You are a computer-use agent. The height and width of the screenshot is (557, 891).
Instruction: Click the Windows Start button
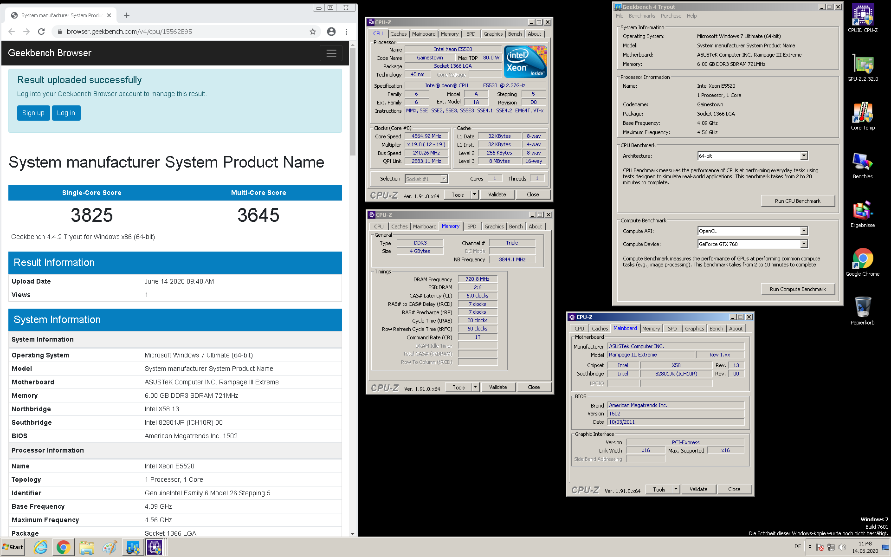click(x=13, y=547)
